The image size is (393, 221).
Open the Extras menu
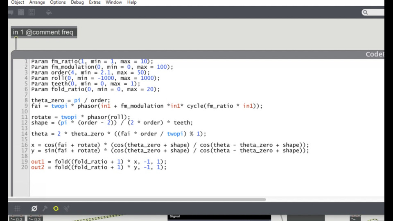pyautogui.click(x=95, y=2)
